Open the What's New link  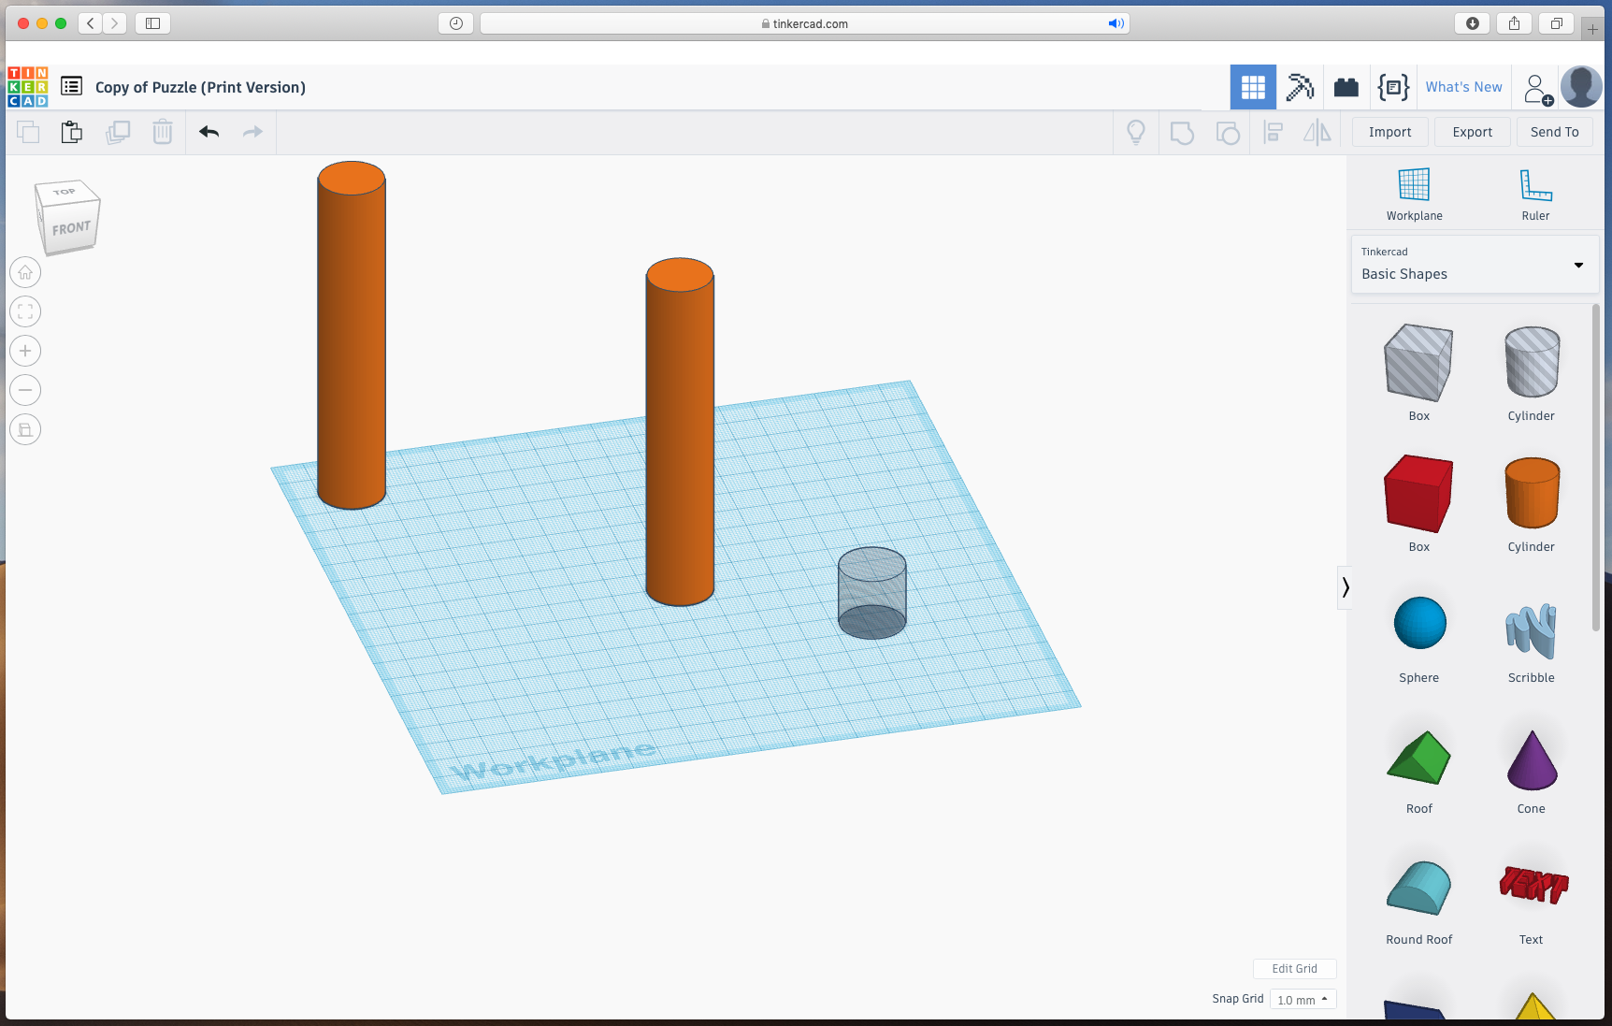(1463, 87)
